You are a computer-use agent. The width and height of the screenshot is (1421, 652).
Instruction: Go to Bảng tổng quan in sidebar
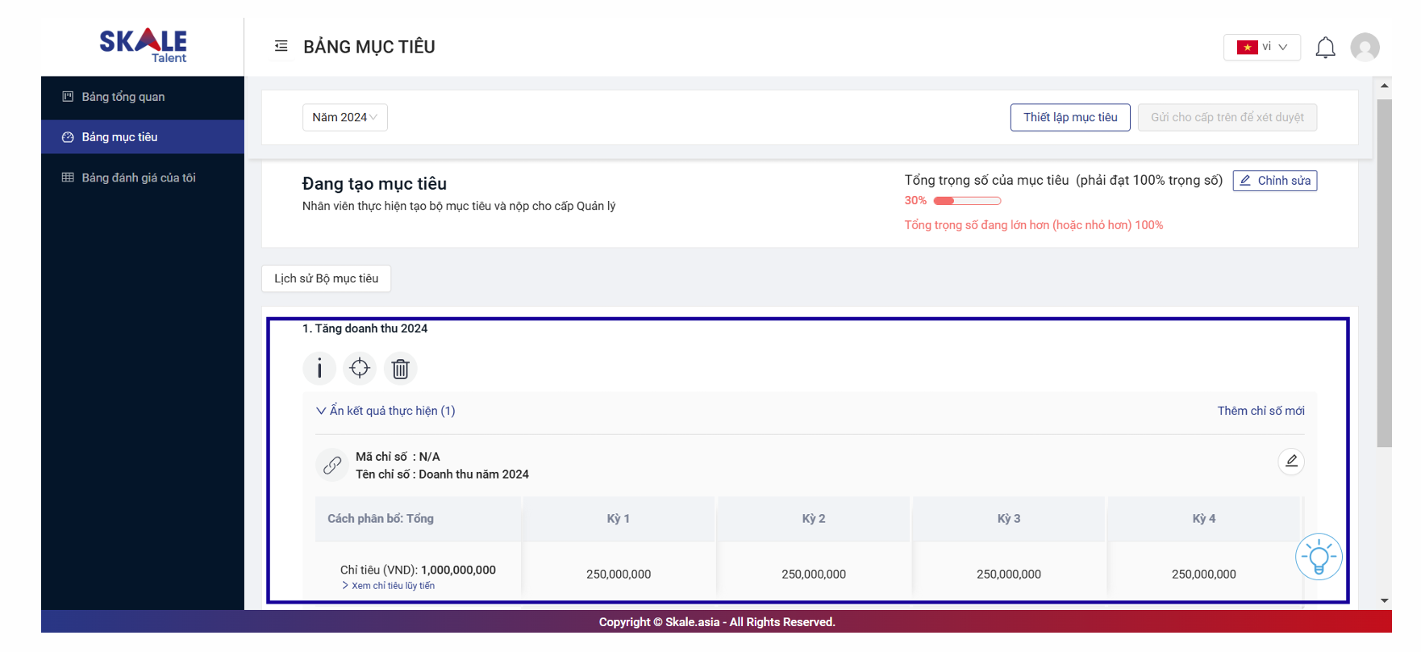click(123, 97)
